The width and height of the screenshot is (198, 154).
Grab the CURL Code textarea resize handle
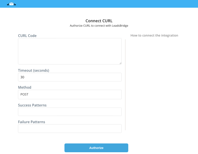[121, 63]
